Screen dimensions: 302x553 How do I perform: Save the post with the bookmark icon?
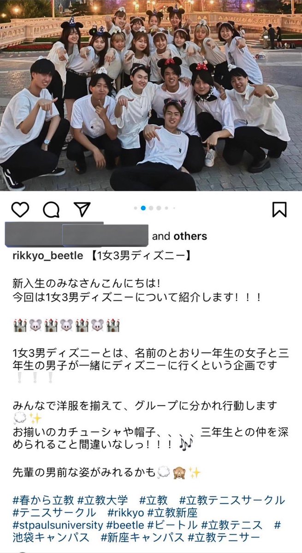pos(279,210)
